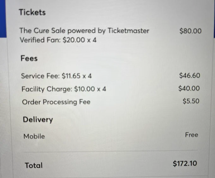215x178 pixels.
Task: Click the Tickets section heading
Action: coord(32,12)
